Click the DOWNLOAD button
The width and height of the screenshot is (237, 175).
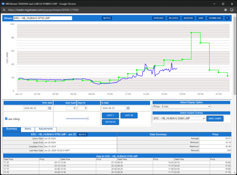[x=215, y=18]
